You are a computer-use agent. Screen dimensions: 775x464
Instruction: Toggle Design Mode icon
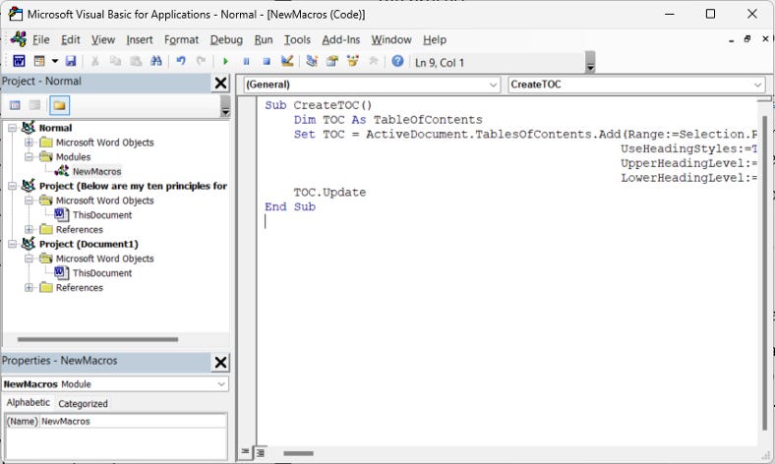(x=286, y=61)
